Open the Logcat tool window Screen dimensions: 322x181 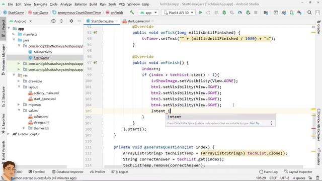(120, 172)
